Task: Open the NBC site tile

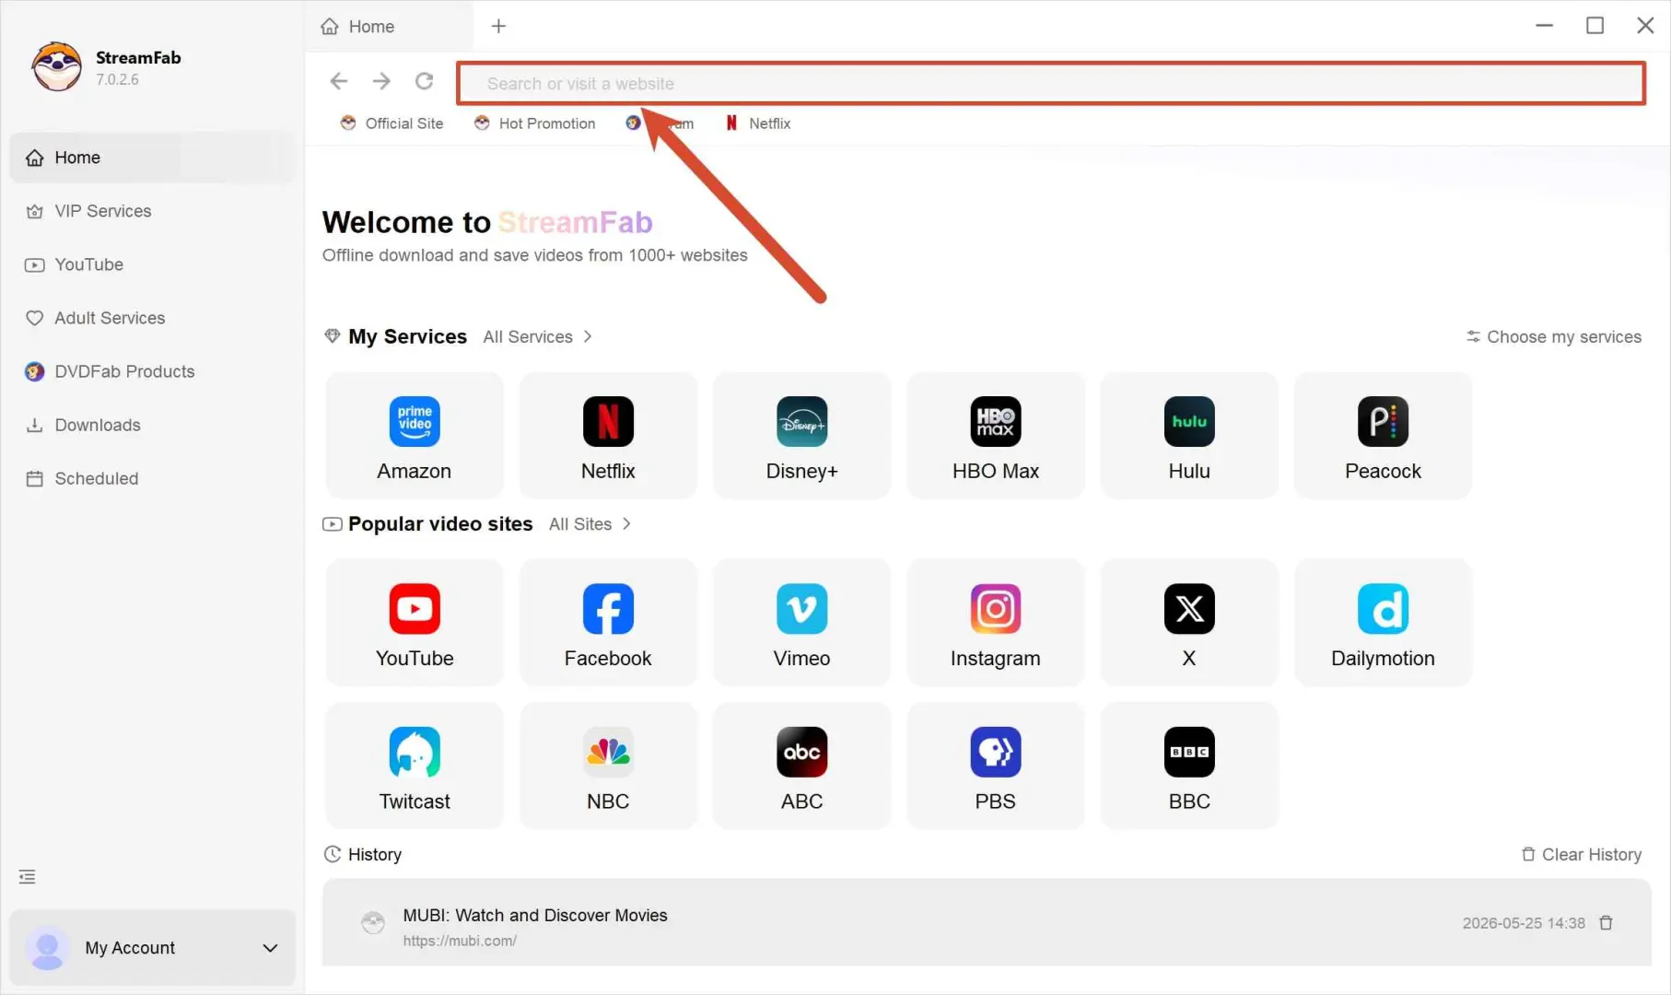Action: 608,766
